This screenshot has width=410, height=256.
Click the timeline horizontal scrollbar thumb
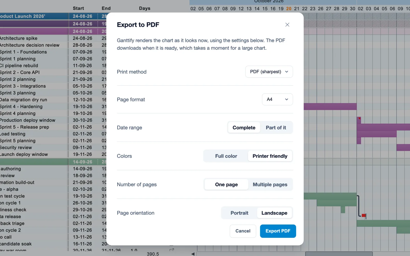(x=339, y=254)
